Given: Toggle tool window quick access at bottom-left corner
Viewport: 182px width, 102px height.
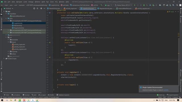Looking at the screenshot, I should point(1,97).
